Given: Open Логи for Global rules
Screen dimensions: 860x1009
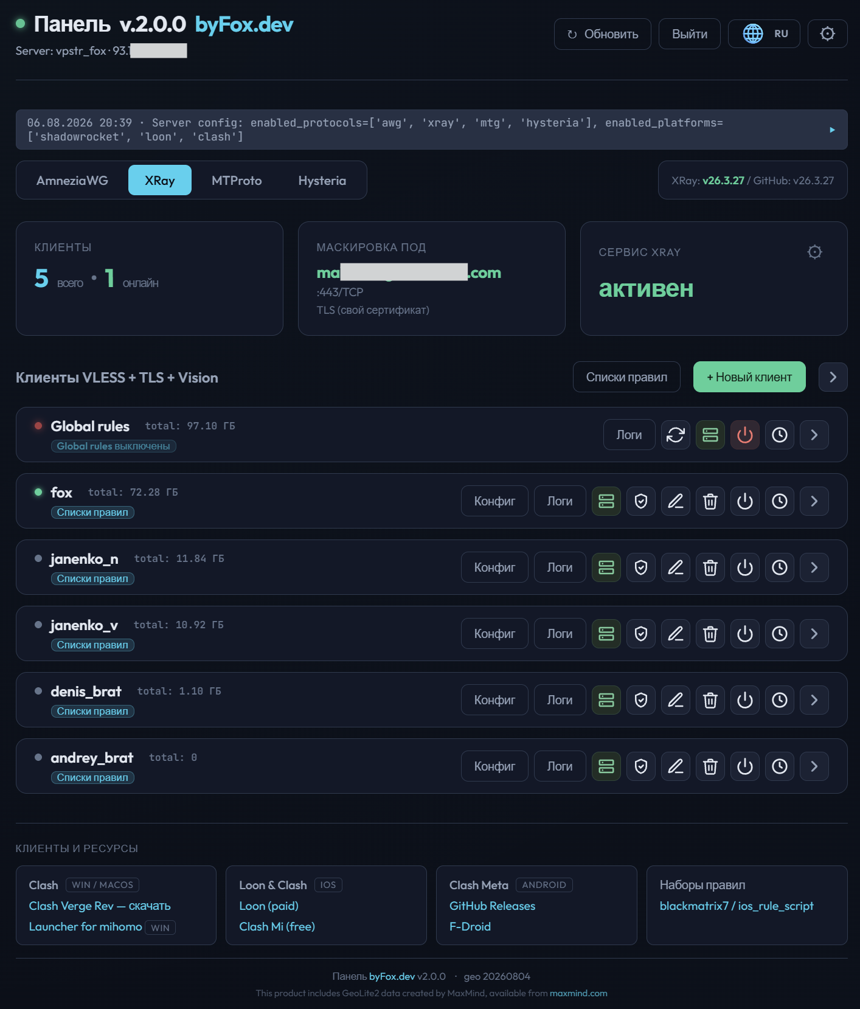Looking at the screenshot, I should click(629, 435).
